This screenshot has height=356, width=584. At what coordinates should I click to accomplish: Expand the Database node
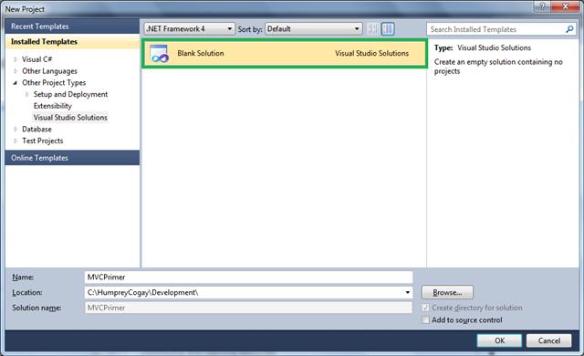coord(16,130)
